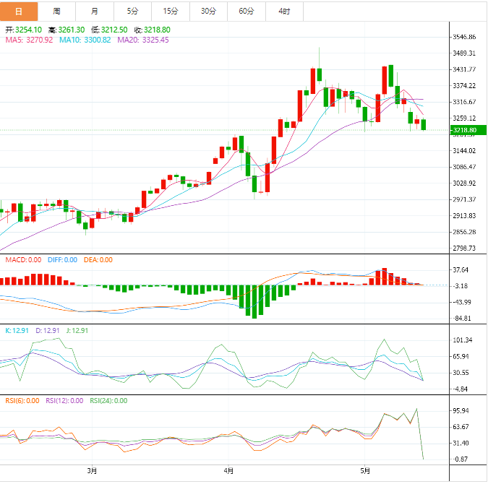Screen dimensions: 488x484
Task: Select the 30分 timeframe tab
Action: click(x=208, y=11)
